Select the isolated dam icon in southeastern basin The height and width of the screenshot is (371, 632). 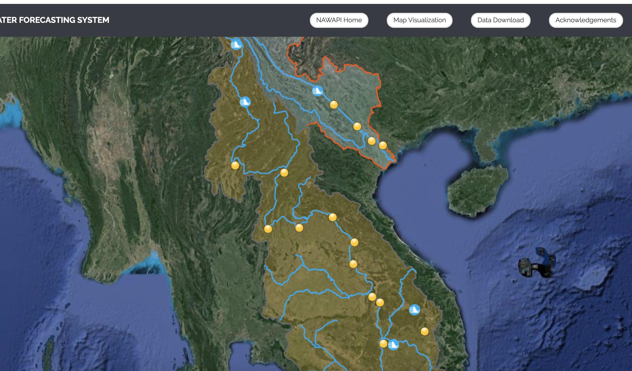point(414,309)
